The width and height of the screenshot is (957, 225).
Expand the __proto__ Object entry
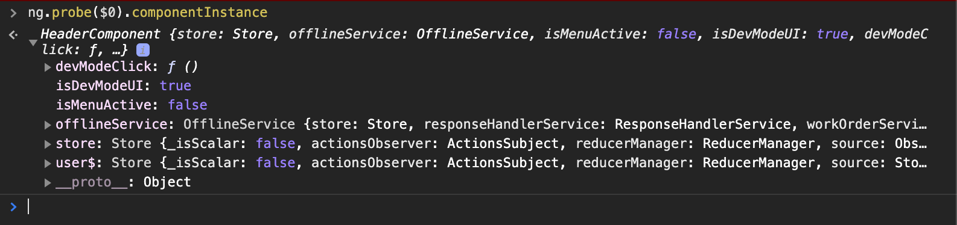(48, 182)
